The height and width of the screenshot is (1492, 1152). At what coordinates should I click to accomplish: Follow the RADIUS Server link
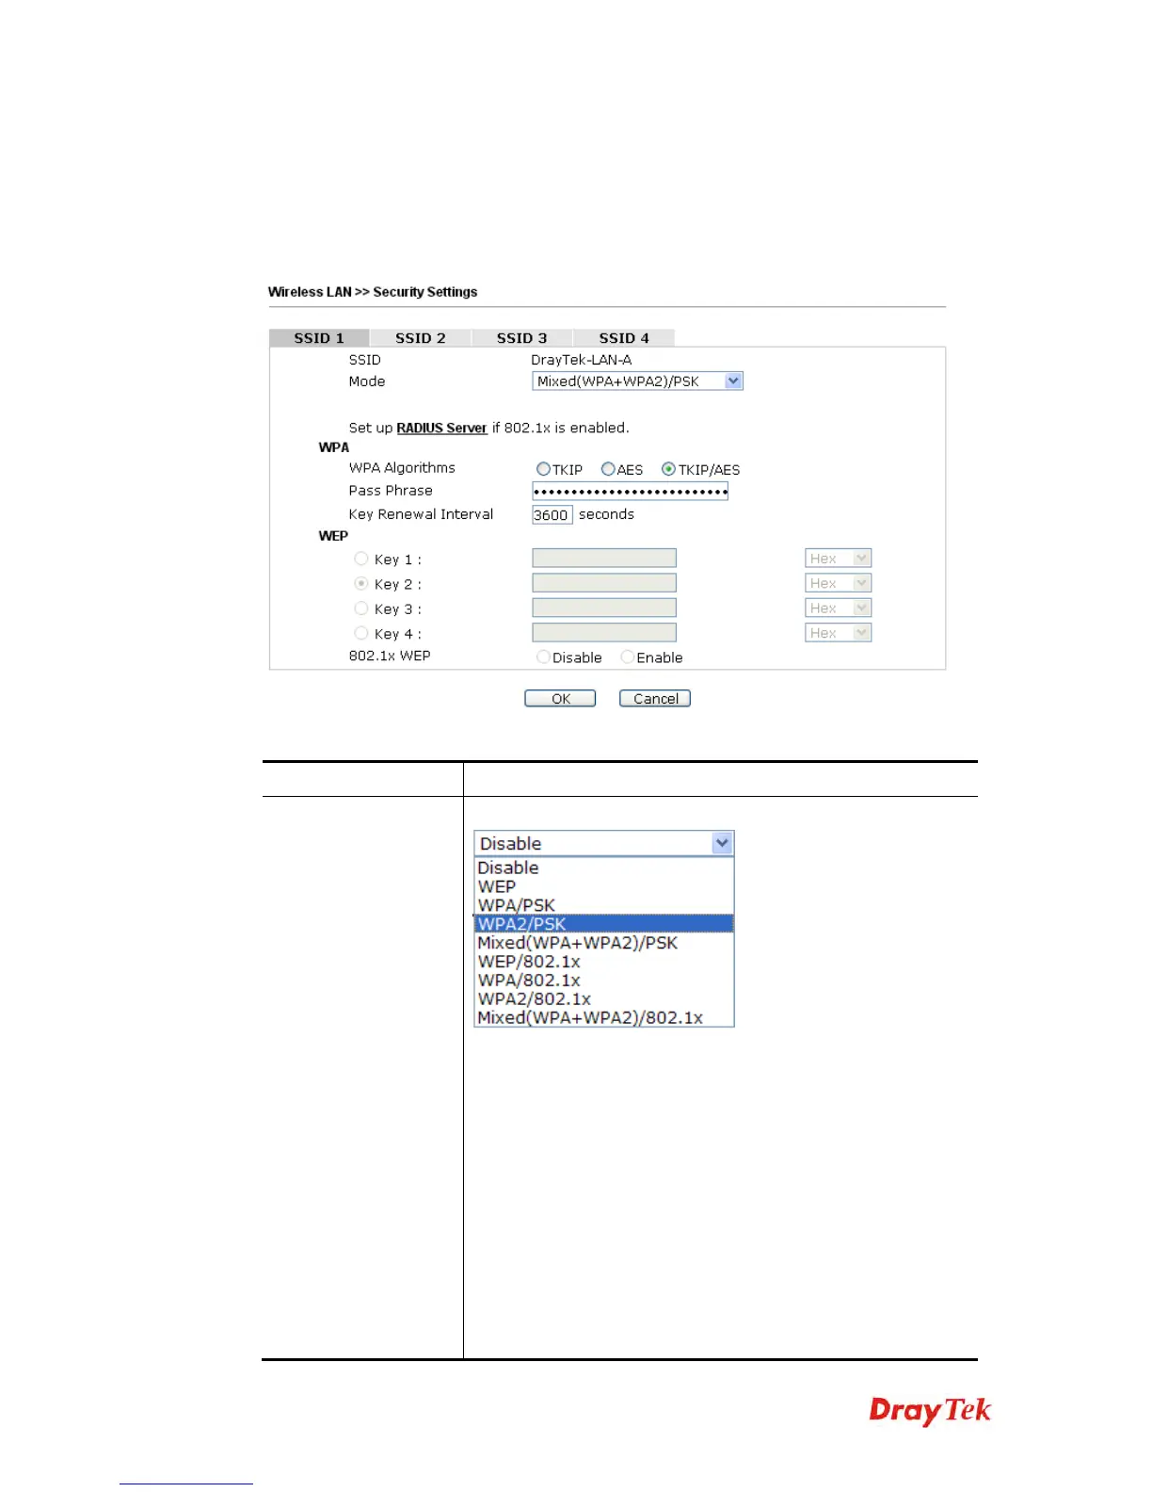tap(441, 428)
